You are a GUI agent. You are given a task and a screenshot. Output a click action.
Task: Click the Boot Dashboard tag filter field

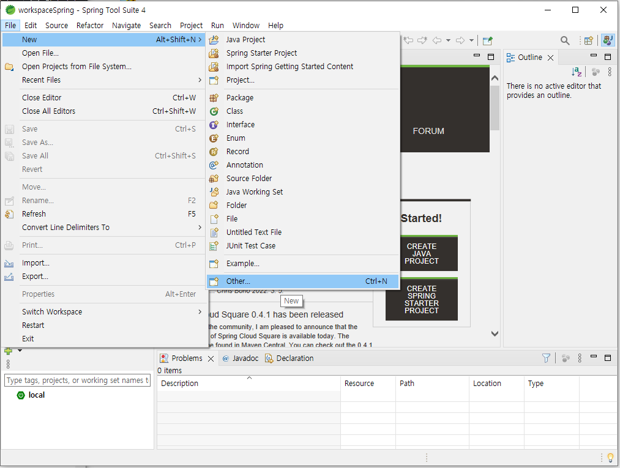coord(78,381)
